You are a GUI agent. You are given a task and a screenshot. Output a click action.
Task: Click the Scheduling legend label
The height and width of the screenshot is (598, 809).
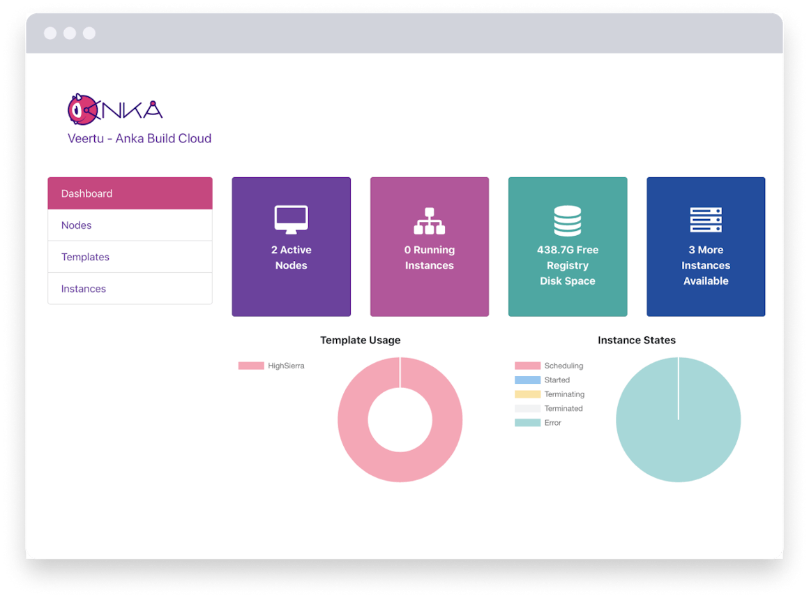(x=564, y=366)
